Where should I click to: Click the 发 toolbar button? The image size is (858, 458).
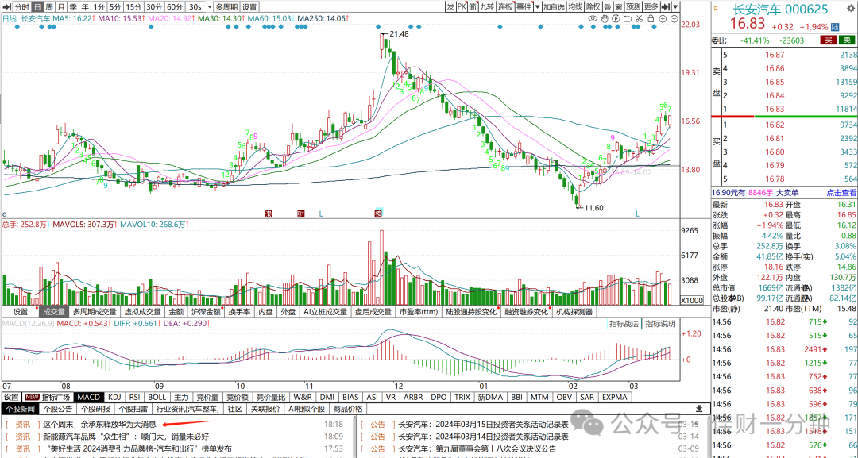450,6
